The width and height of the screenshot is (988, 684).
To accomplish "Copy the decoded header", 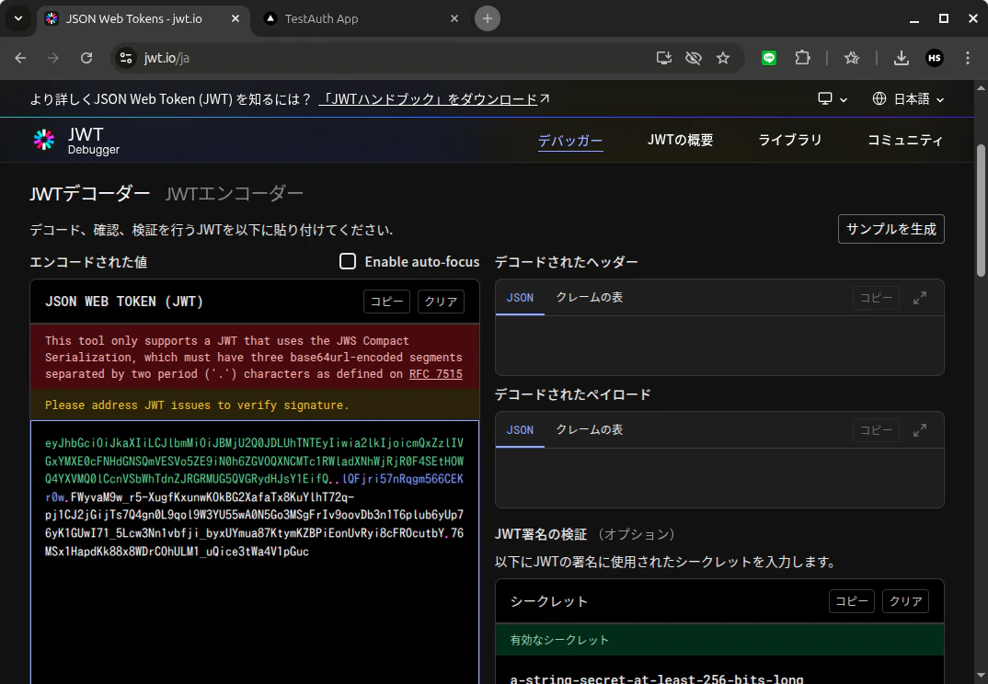I will (876, 298).
